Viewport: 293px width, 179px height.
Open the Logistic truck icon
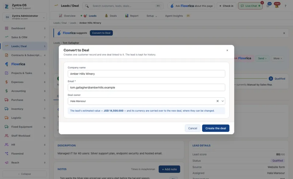6,118
